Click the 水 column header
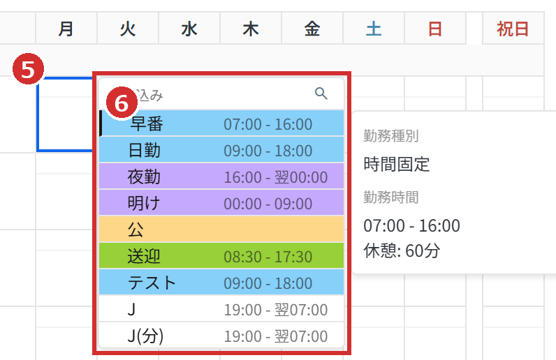556x360 pixels. coord(189,29)
